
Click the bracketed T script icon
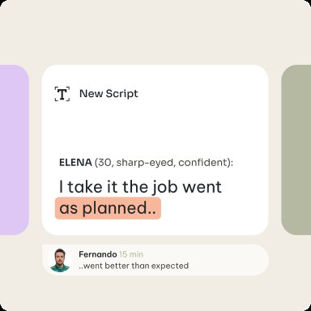[62, 94]
